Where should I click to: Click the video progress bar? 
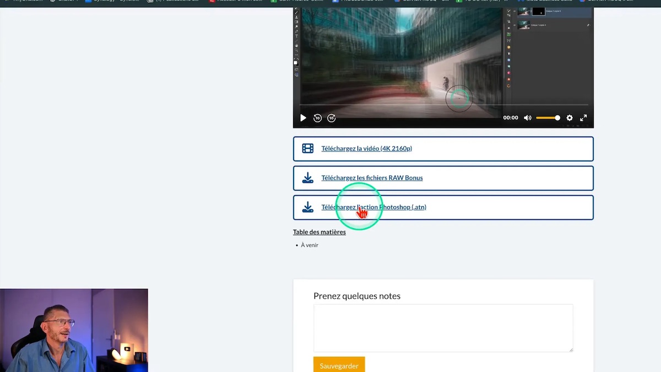tap(443, 105)
